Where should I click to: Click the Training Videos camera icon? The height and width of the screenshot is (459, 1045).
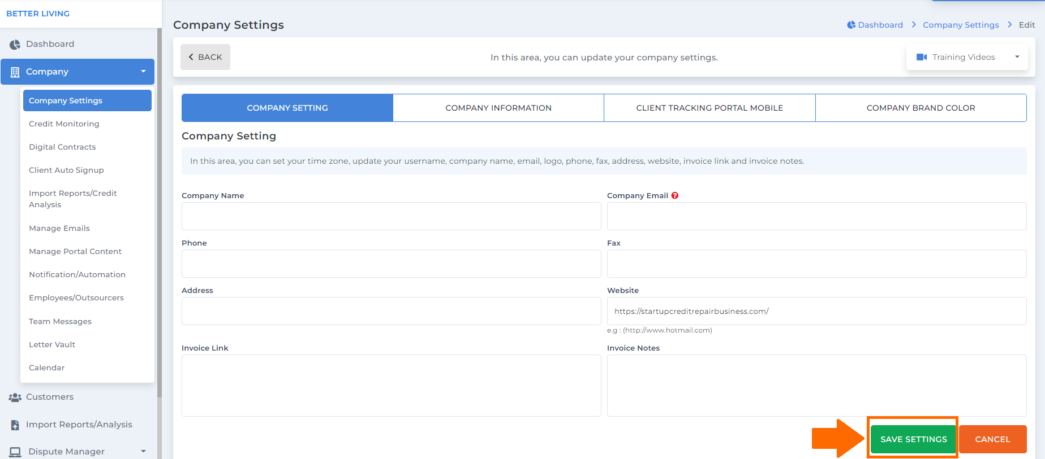(922, 57)
